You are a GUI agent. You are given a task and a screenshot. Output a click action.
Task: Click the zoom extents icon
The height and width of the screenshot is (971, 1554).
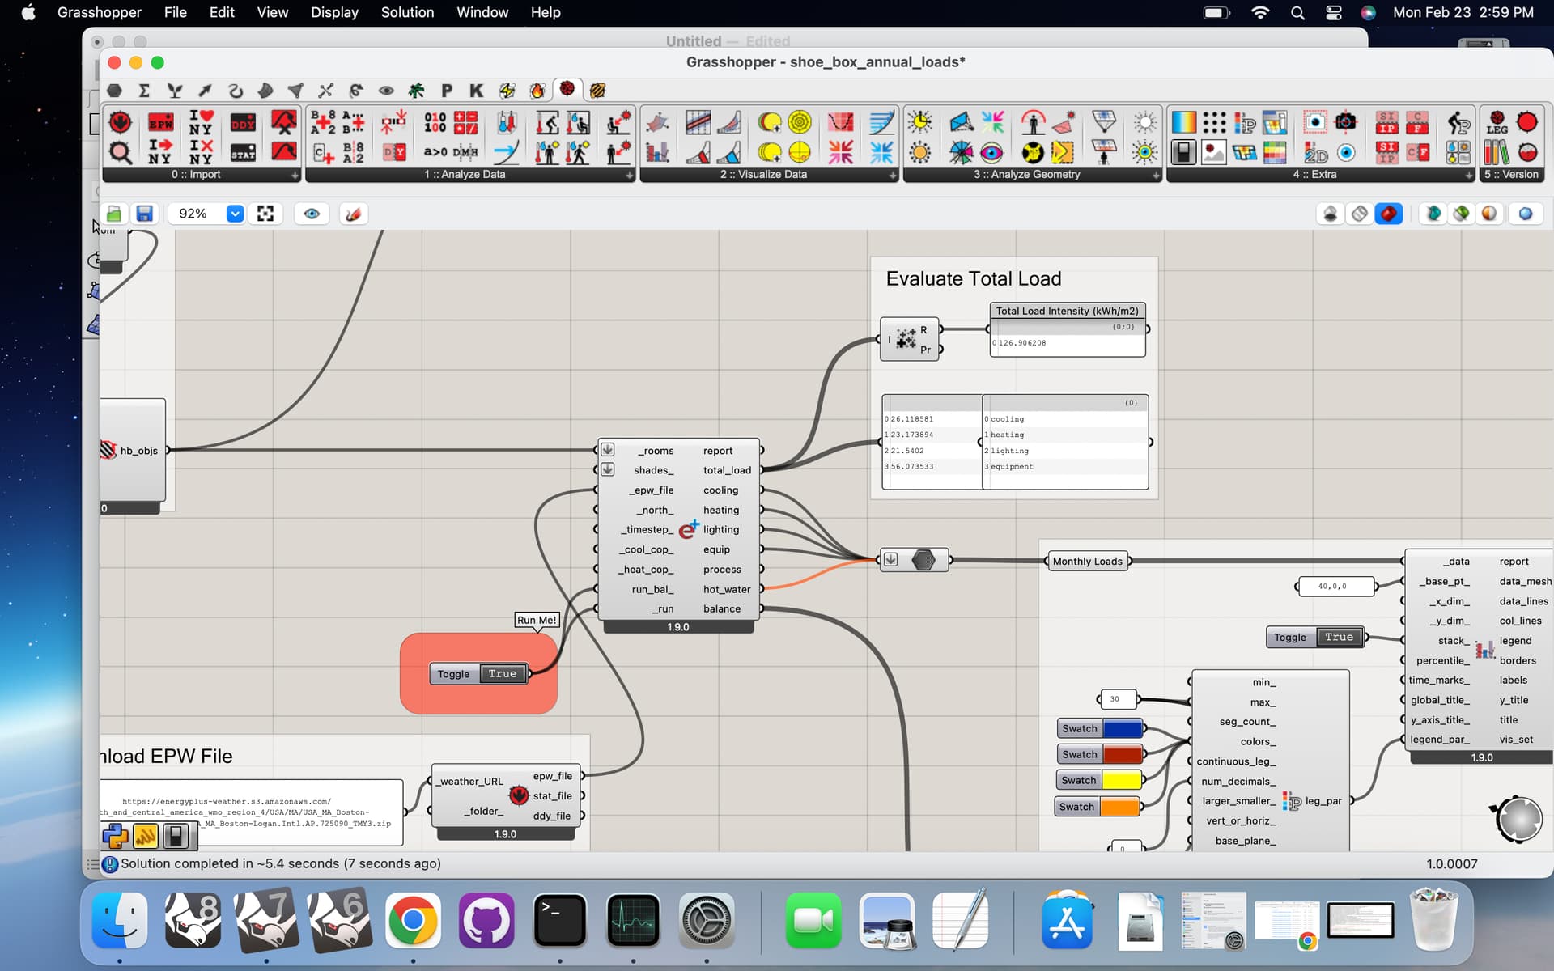click(265, 214)
